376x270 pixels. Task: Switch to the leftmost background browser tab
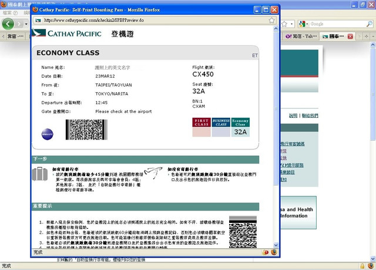pyautogui.click(x=15, y=36)
